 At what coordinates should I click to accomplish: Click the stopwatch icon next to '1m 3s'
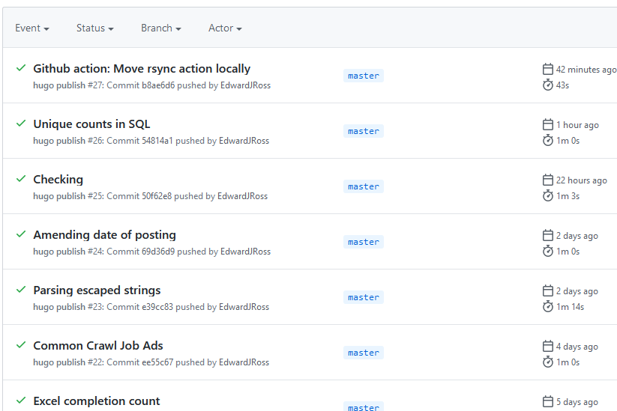tap(547, 195)
